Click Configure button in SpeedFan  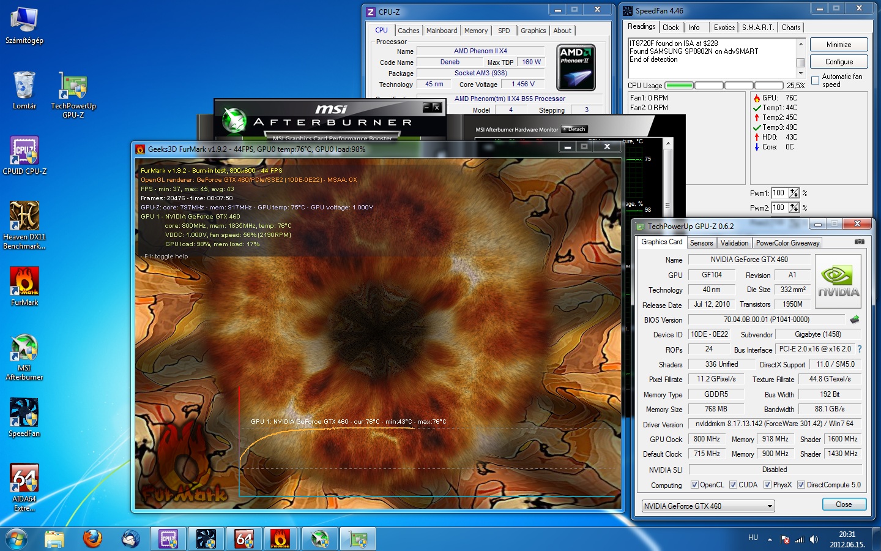[839, 62]
